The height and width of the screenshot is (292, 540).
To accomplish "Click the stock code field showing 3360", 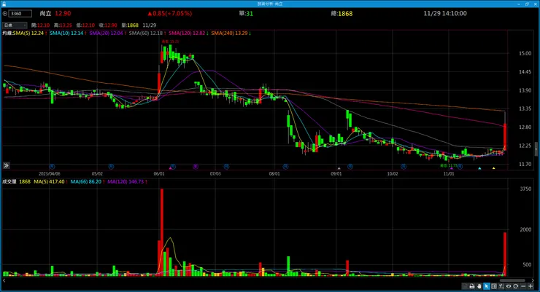I will (20, 13).
